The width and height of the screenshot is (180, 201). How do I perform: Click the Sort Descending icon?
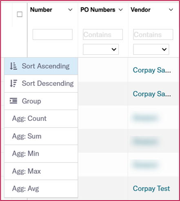pos(13,83)
